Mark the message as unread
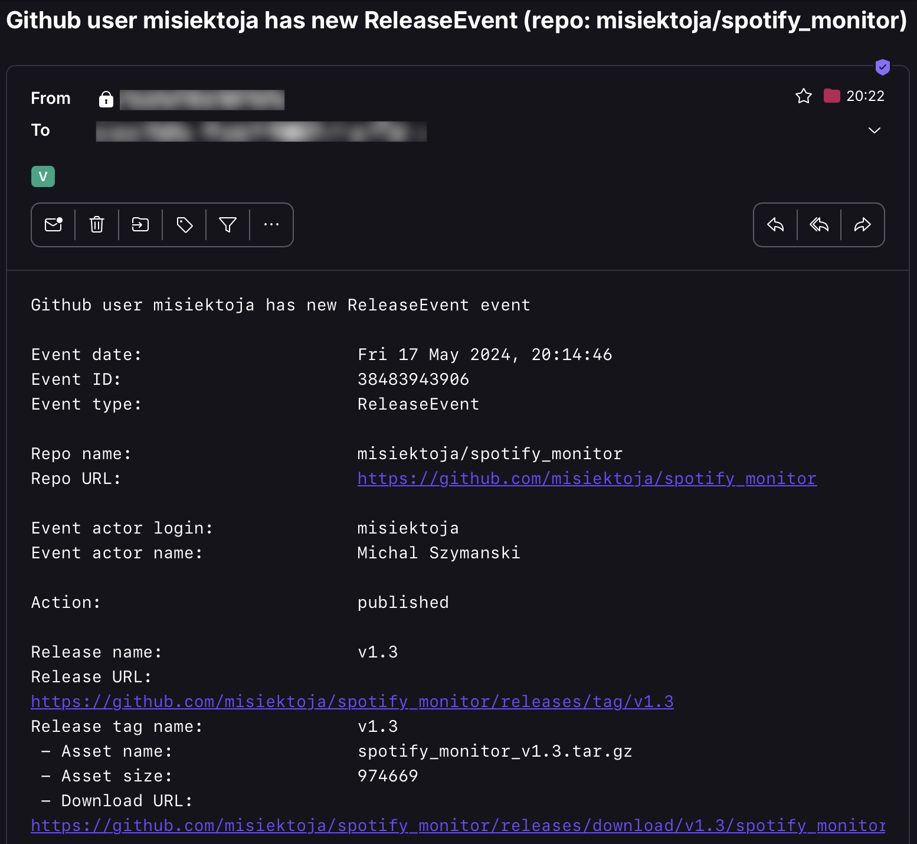 54,225
